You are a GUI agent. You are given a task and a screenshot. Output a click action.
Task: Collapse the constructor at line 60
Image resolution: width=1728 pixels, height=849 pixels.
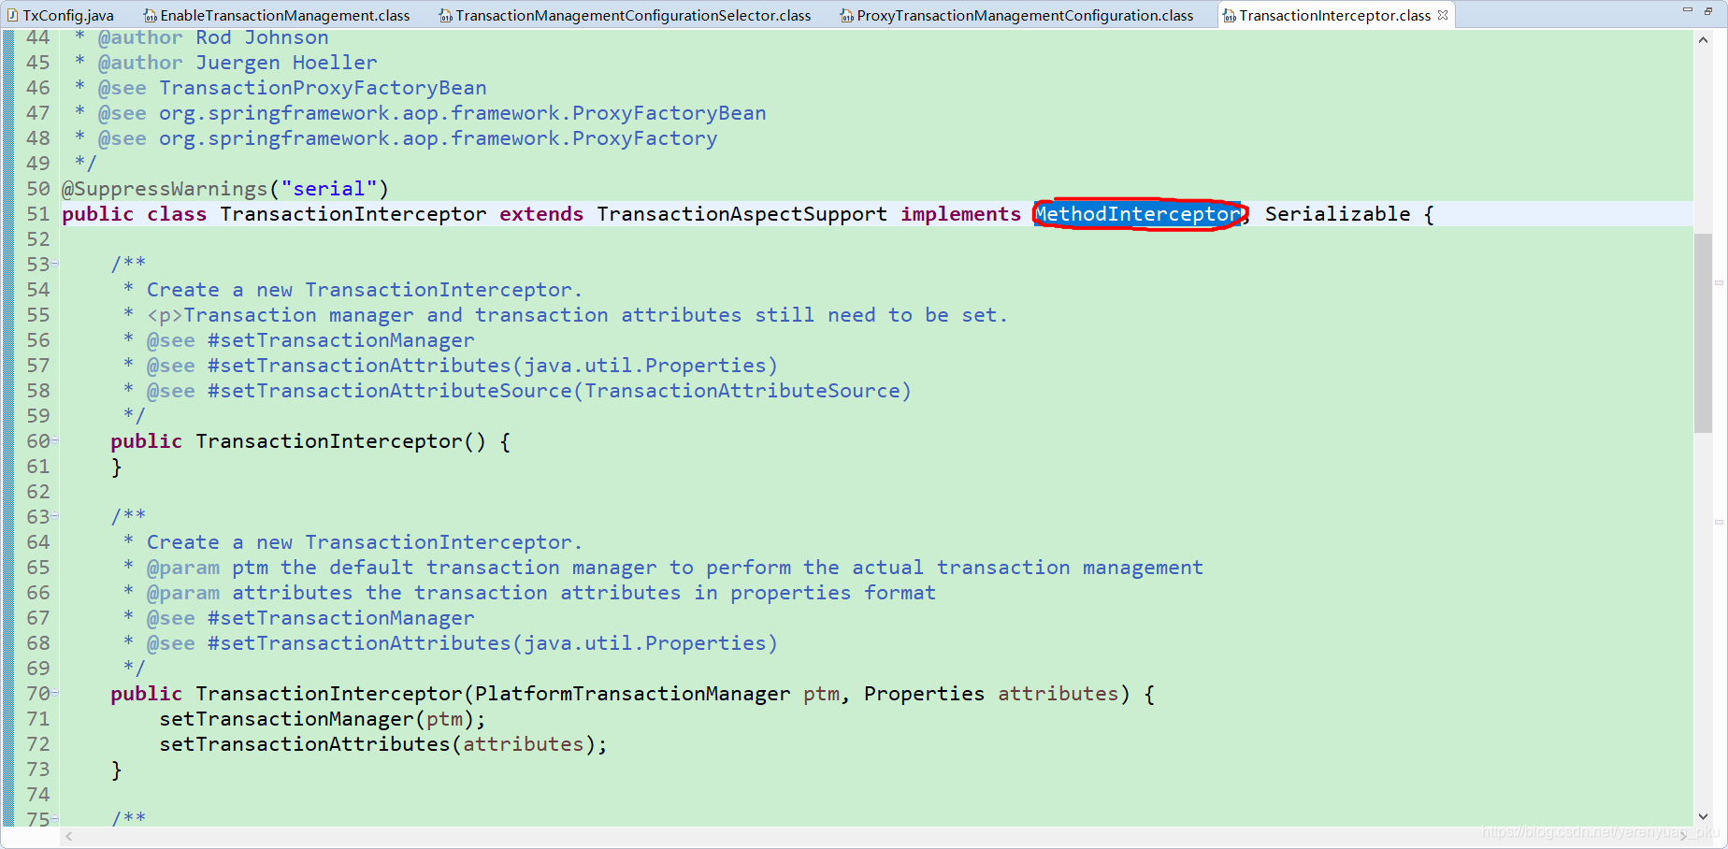55,440
